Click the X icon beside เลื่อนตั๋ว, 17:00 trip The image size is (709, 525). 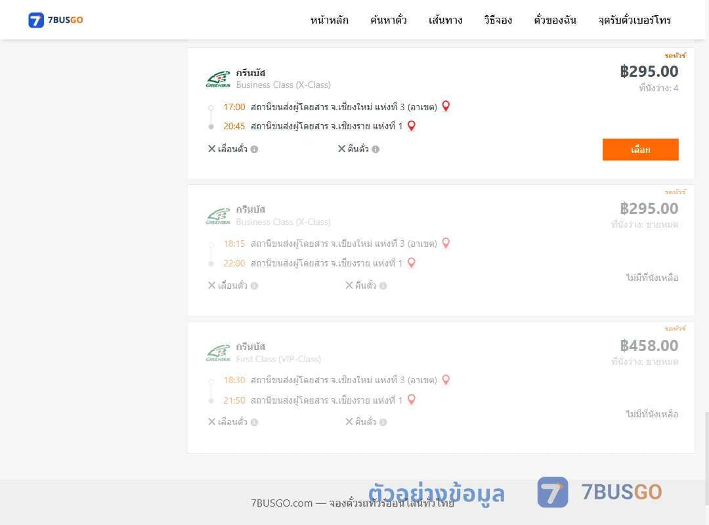point(211,149)
